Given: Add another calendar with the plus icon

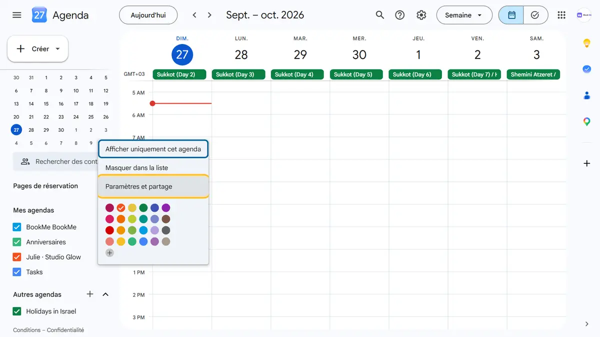Looking at the screenshot, I should pos(90,294).
